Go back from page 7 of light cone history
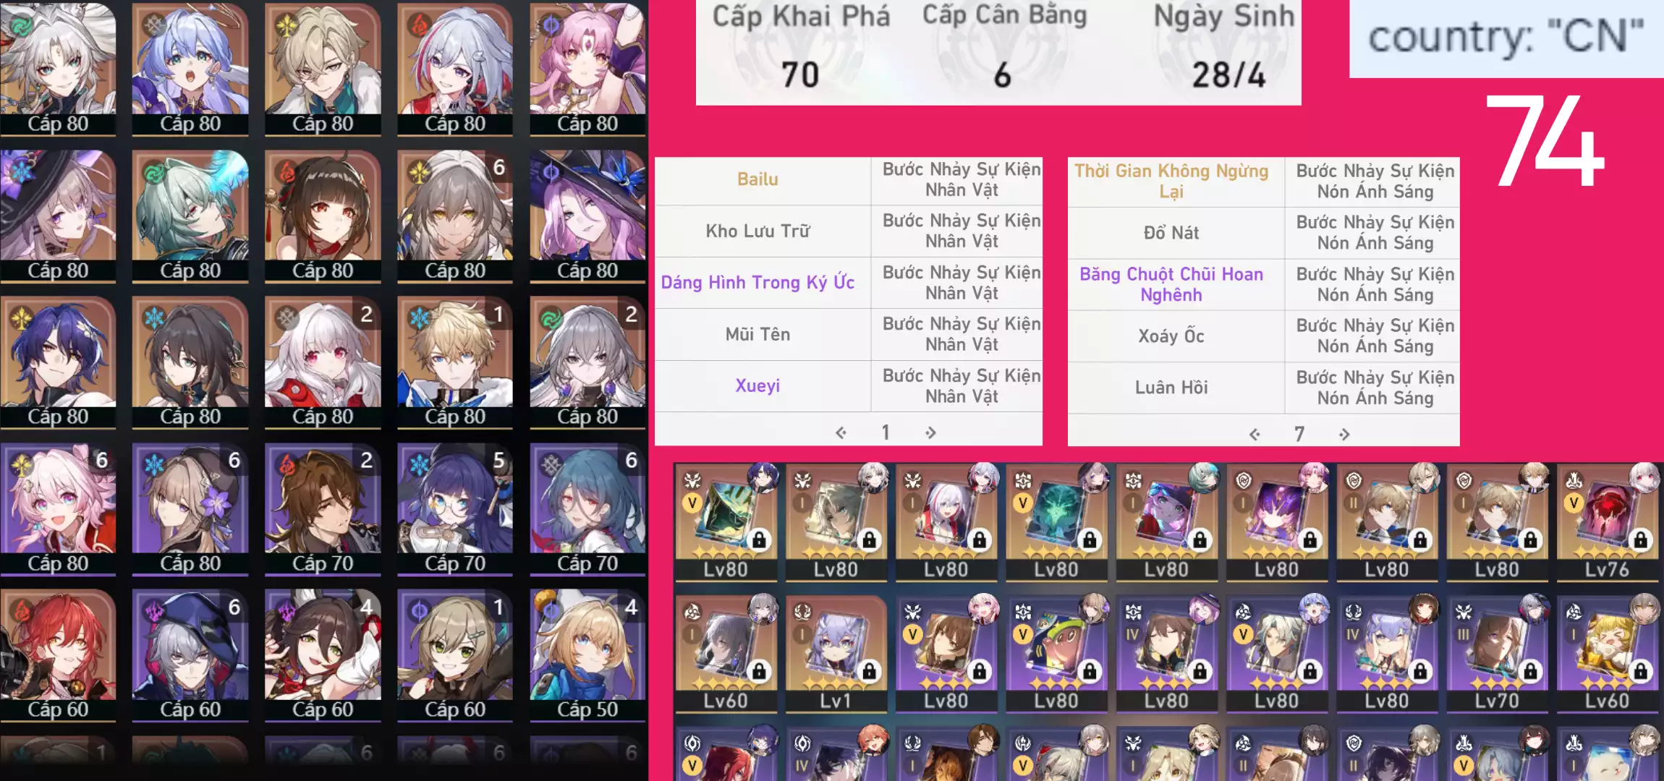 pyautogui.click(x=1255, y=434)
